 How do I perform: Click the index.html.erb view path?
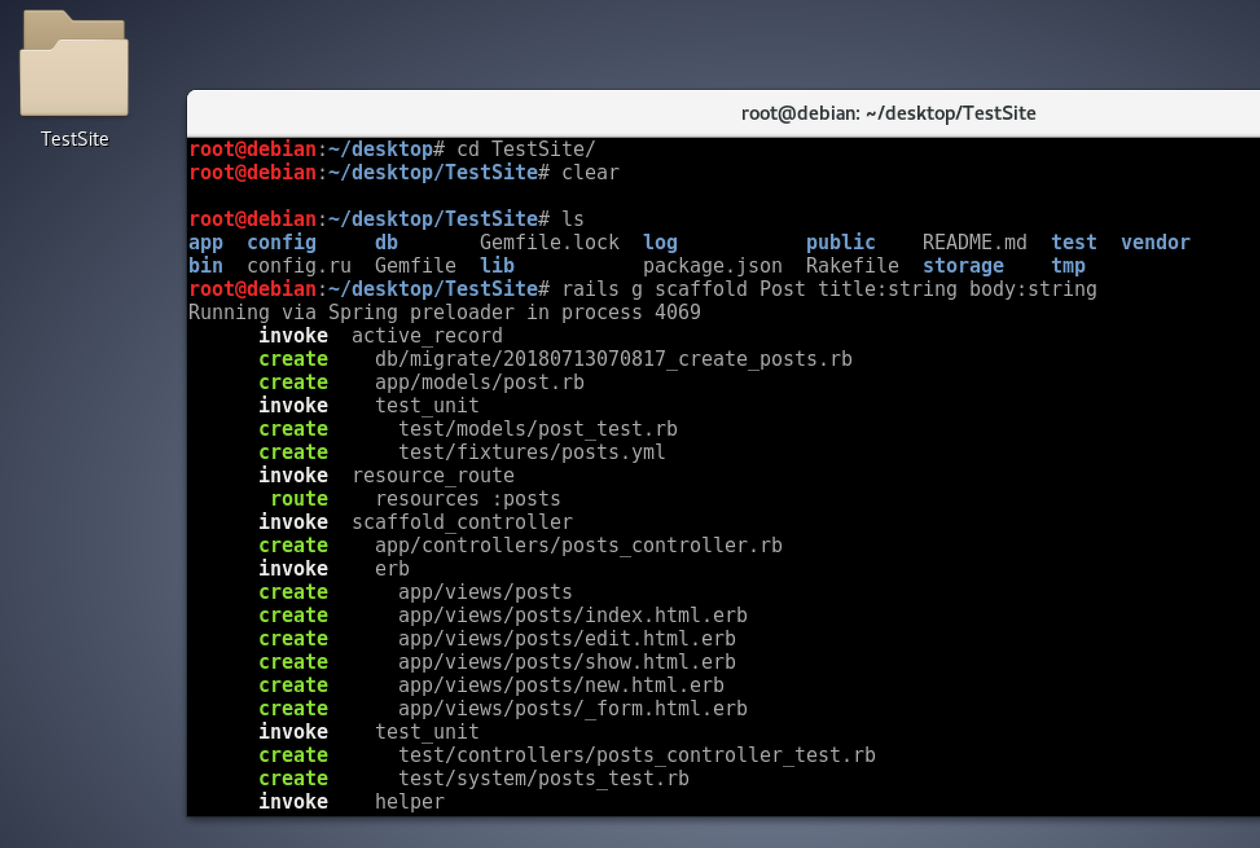tap(572, 615)
